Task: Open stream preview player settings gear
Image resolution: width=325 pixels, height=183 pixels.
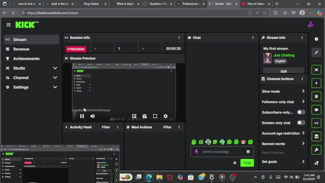Action: [166, 116]
